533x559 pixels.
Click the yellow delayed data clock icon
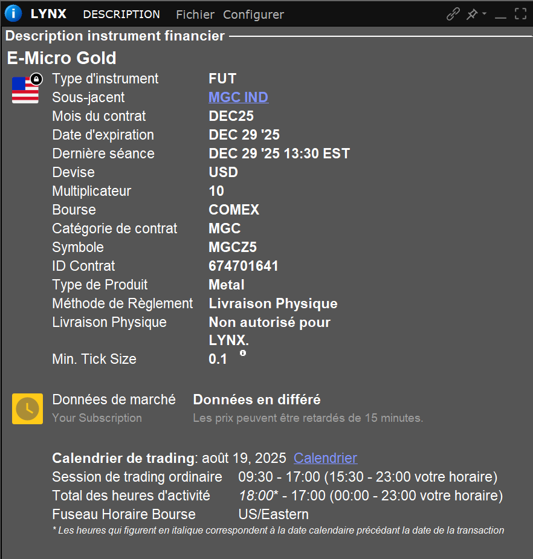coord(27,409)
